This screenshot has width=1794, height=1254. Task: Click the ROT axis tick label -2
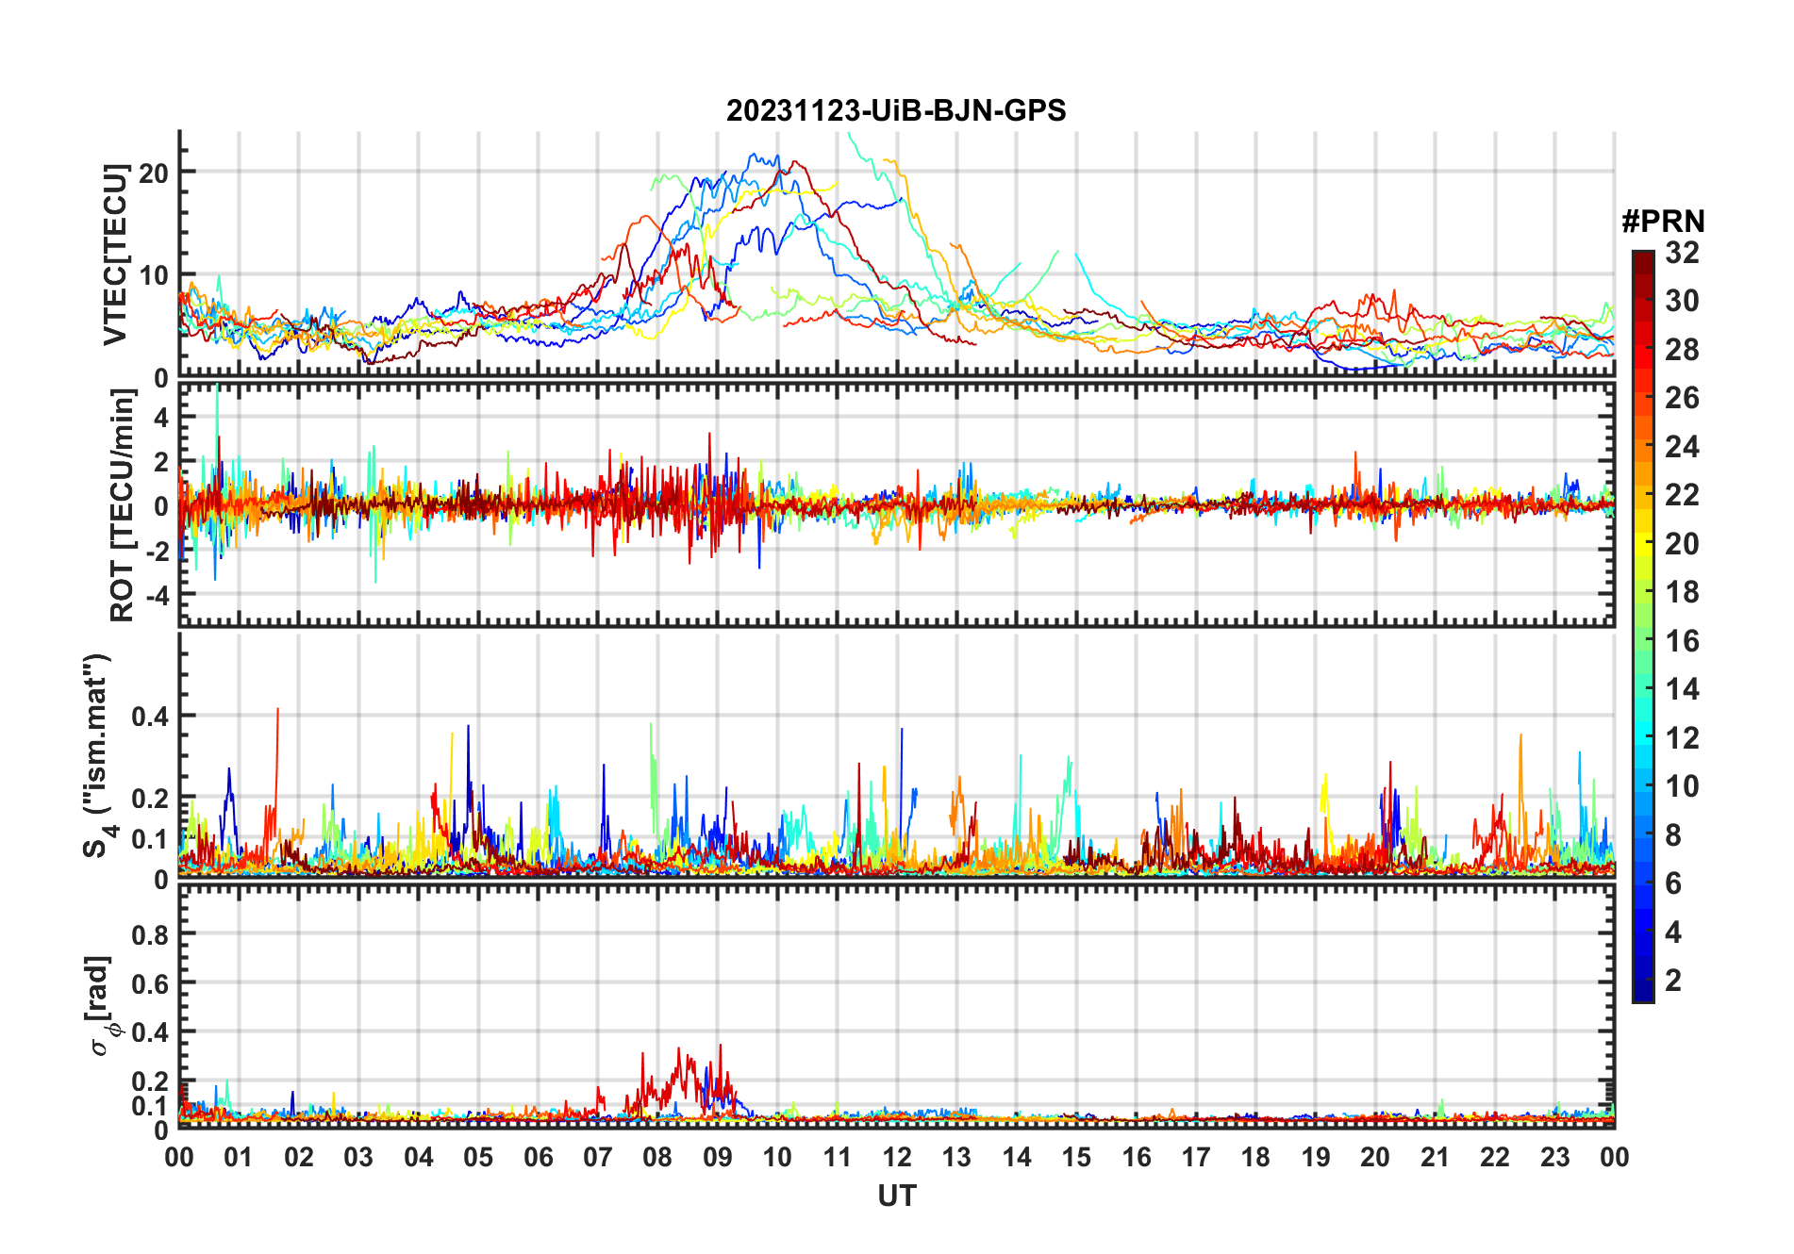tap(157, 551)
